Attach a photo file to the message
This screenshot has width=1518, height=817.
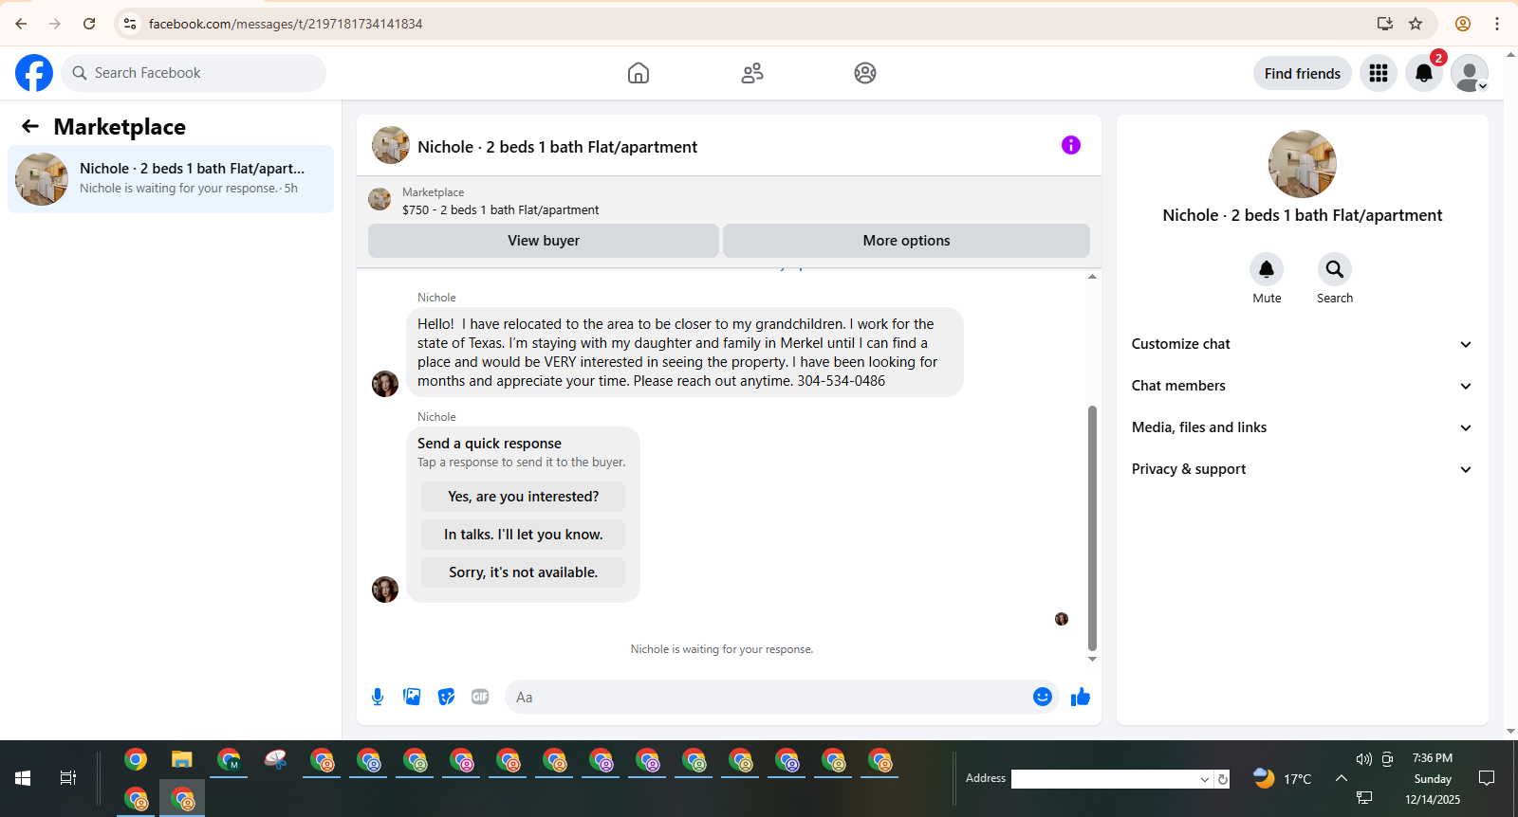pos(412,697)
